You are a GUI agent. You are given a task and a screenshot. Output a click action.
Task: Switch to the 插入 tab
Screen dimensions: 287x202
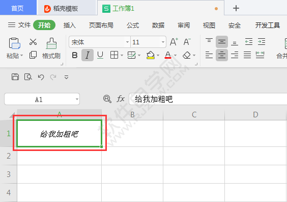pos(70,25)
